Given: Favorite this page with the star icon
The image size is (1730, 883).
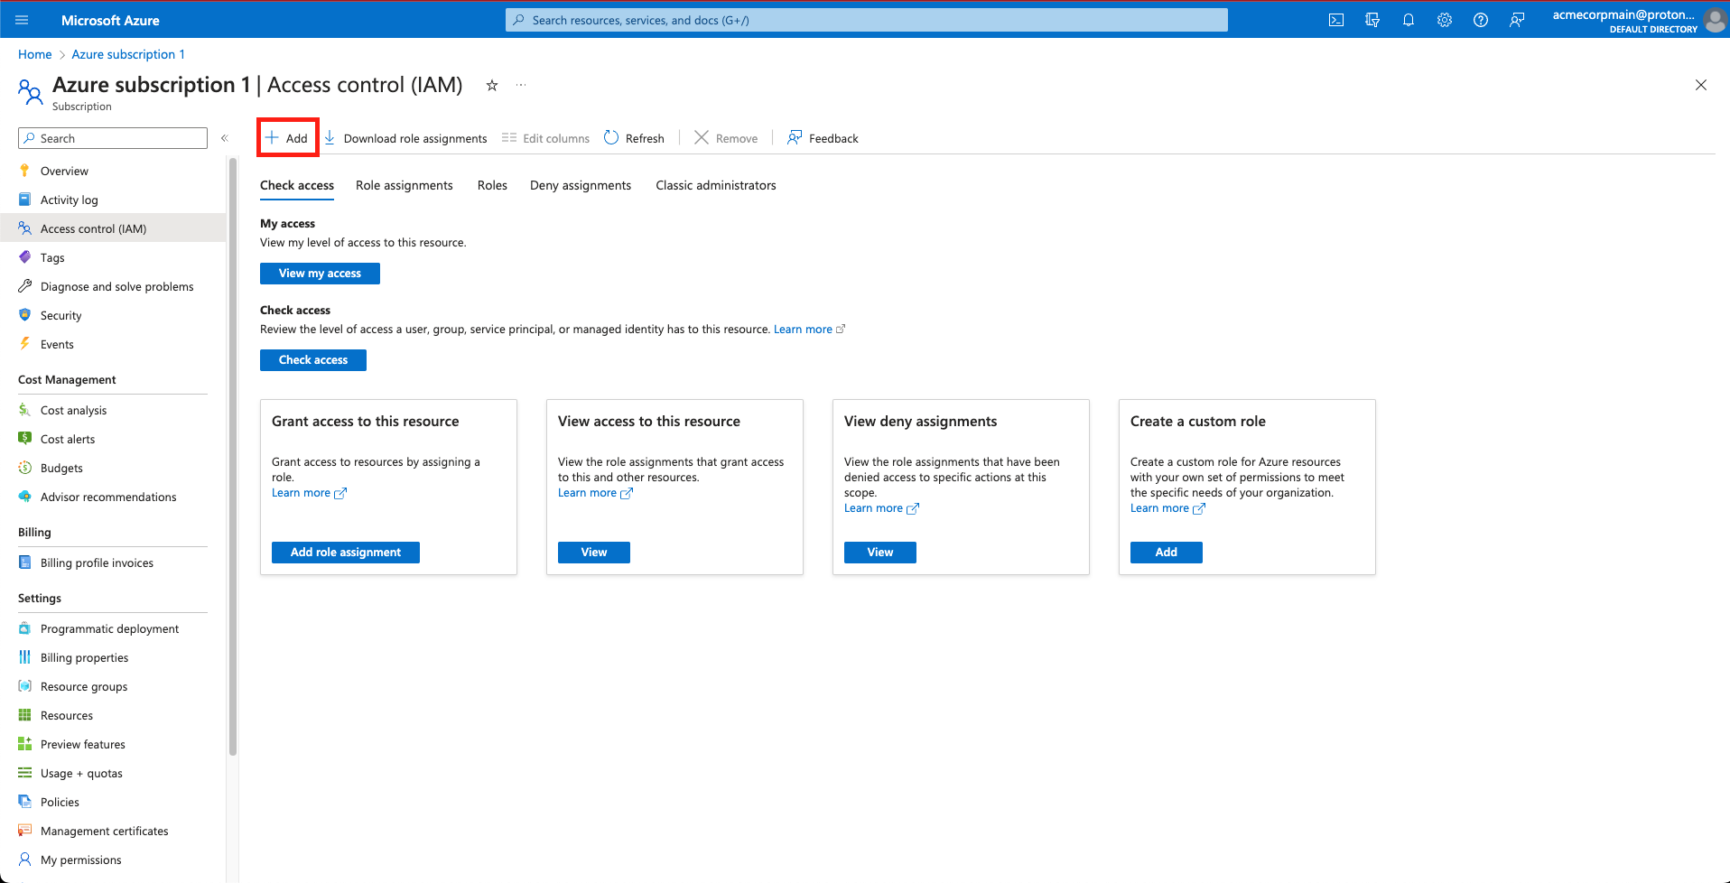Looking at the screenshot, I should click(492, 85).
